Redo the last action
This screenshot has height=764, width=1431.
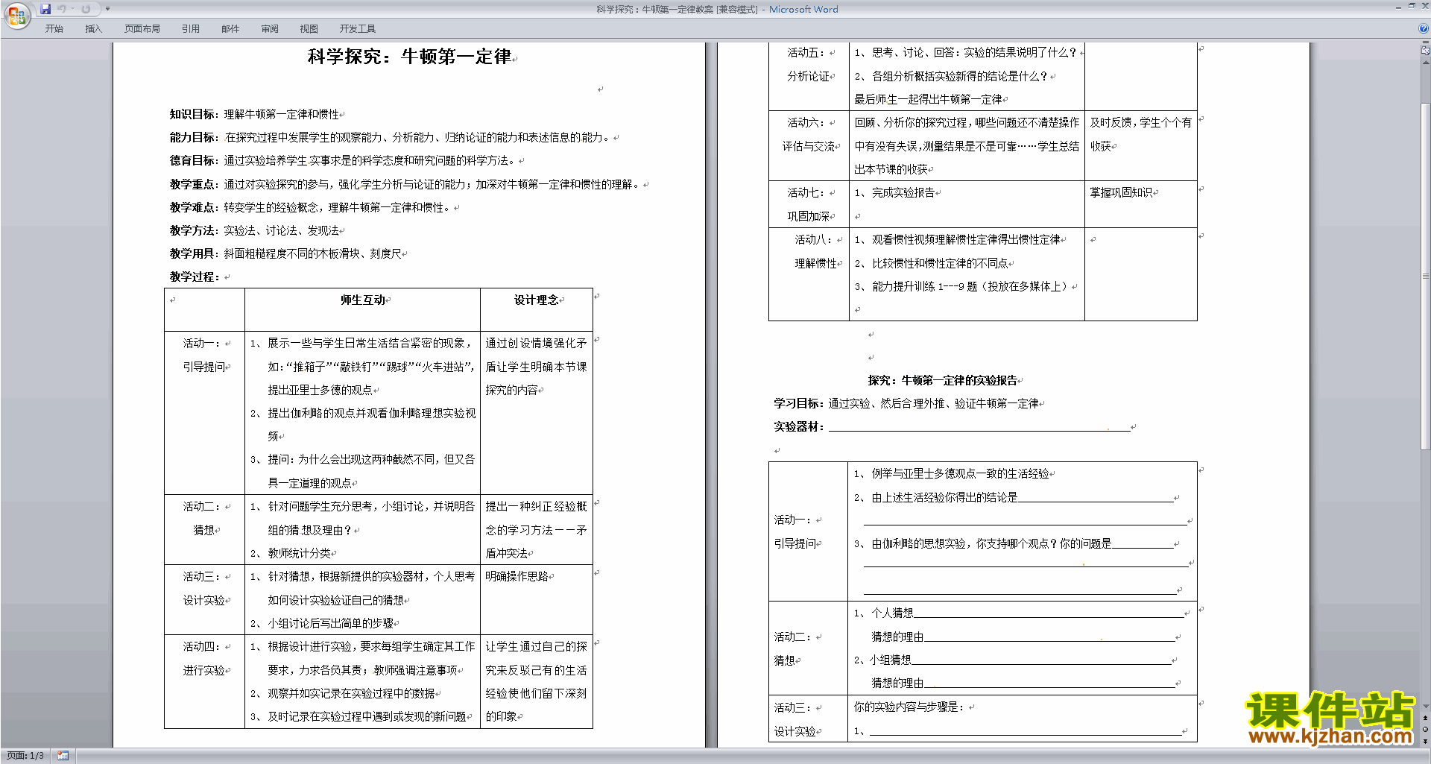click(x=86, y=9)
